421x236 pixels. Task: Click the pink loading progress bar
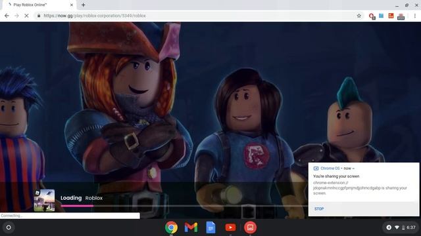tap(78, 206)
